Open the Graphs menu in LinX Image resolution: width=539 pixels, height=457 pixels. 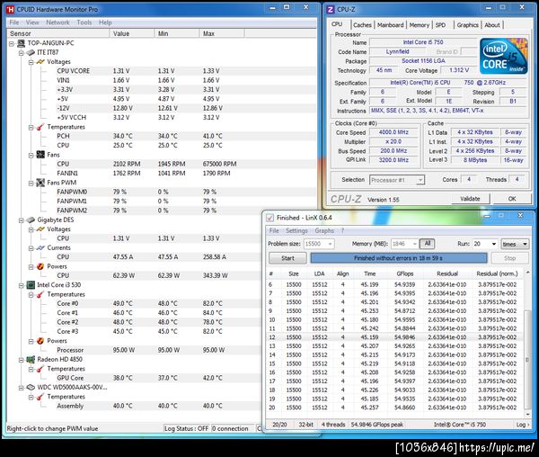click(x=324, y=230)
